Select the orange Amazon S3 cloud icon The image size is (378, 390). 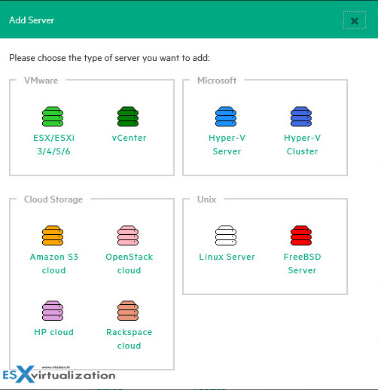click(x=53, y=236)
